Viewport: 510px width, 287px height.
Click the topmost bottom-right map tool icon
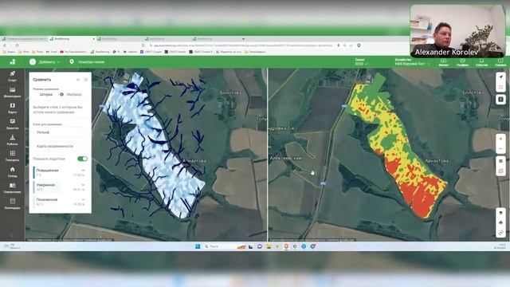500,213
